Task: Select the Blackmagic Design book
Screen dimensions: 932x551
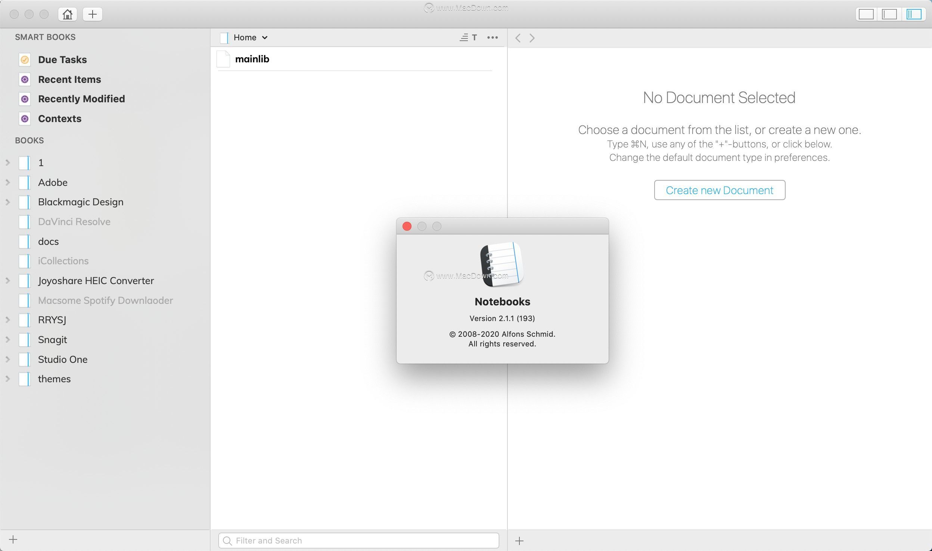Action: point(81,202)
